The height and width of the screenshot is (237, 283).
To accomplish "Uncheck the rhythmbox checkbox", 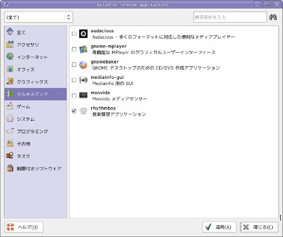I will coord(74,111).
